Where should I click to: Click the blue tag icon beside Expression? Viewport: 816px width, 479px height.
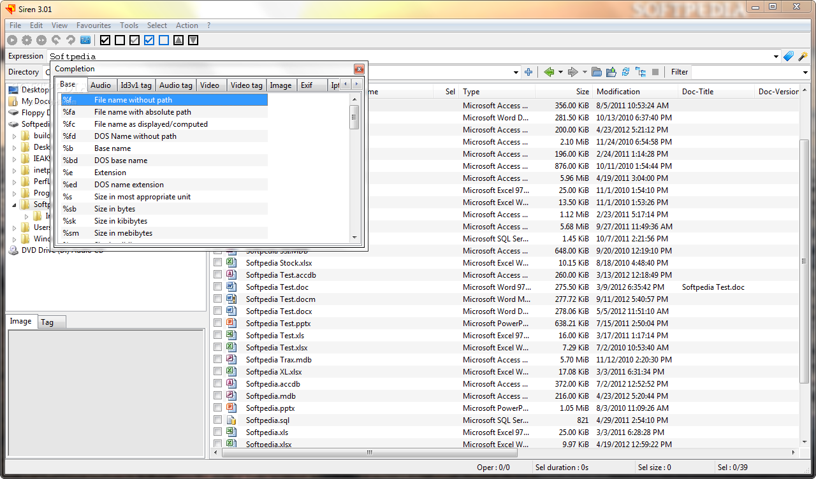(789, 56)
